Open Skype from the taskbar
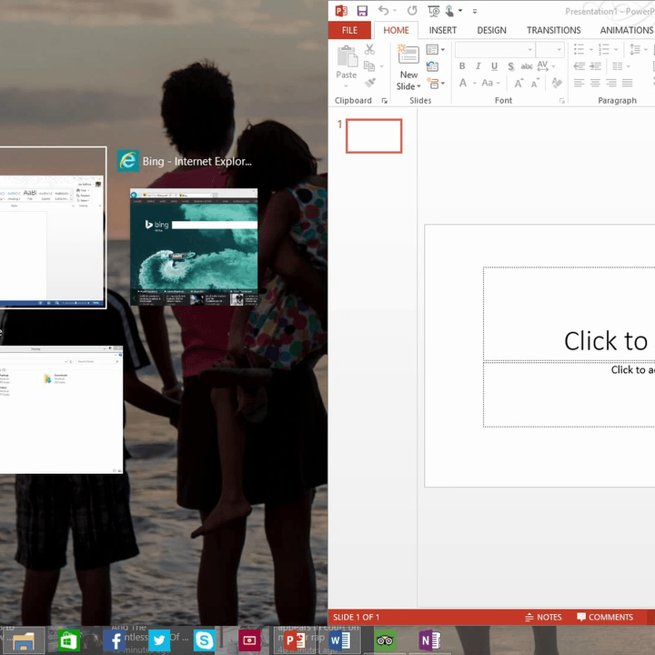The image size is (655, 655). click(x=205, y=640)
